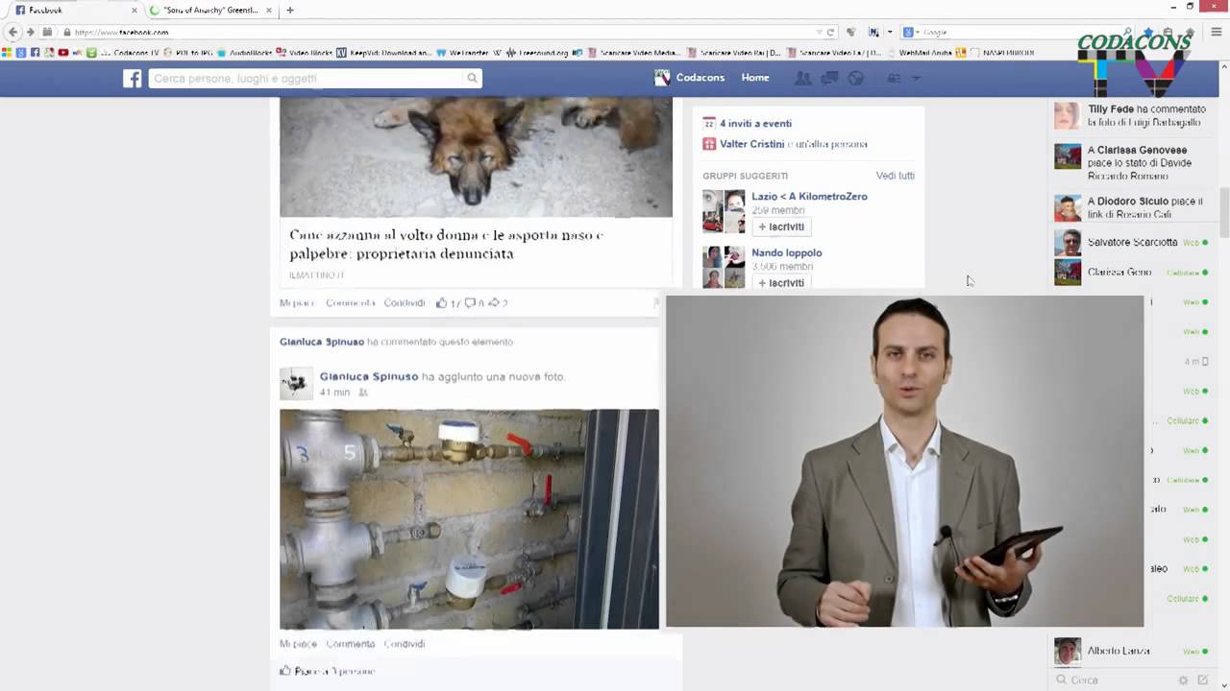The image size is (1230, 691).
Task: Open the '4 inviti a eventi' link
Action: (x=755, y=124)
